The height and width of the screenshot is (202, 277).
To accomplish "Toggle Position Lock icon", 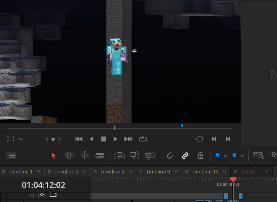I will click(x=200, y=156).
